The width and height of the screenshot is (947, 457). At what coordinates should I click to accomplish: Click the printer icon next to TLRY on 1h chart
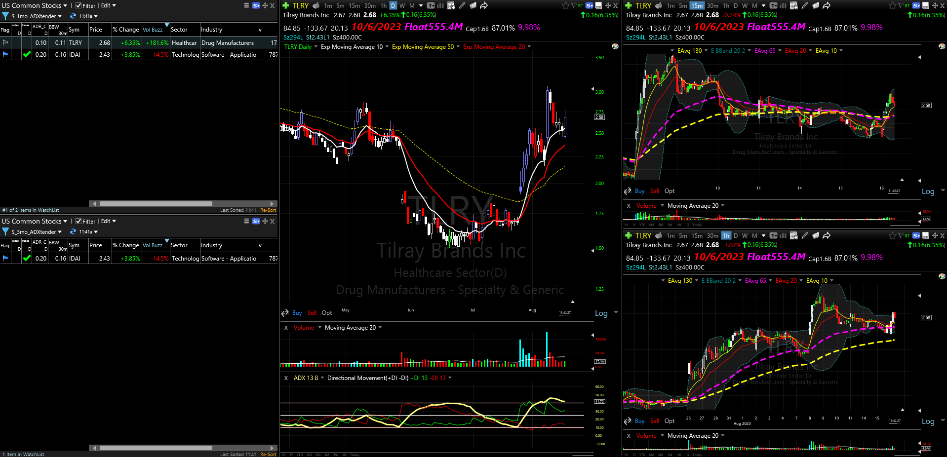pos(659,235)
